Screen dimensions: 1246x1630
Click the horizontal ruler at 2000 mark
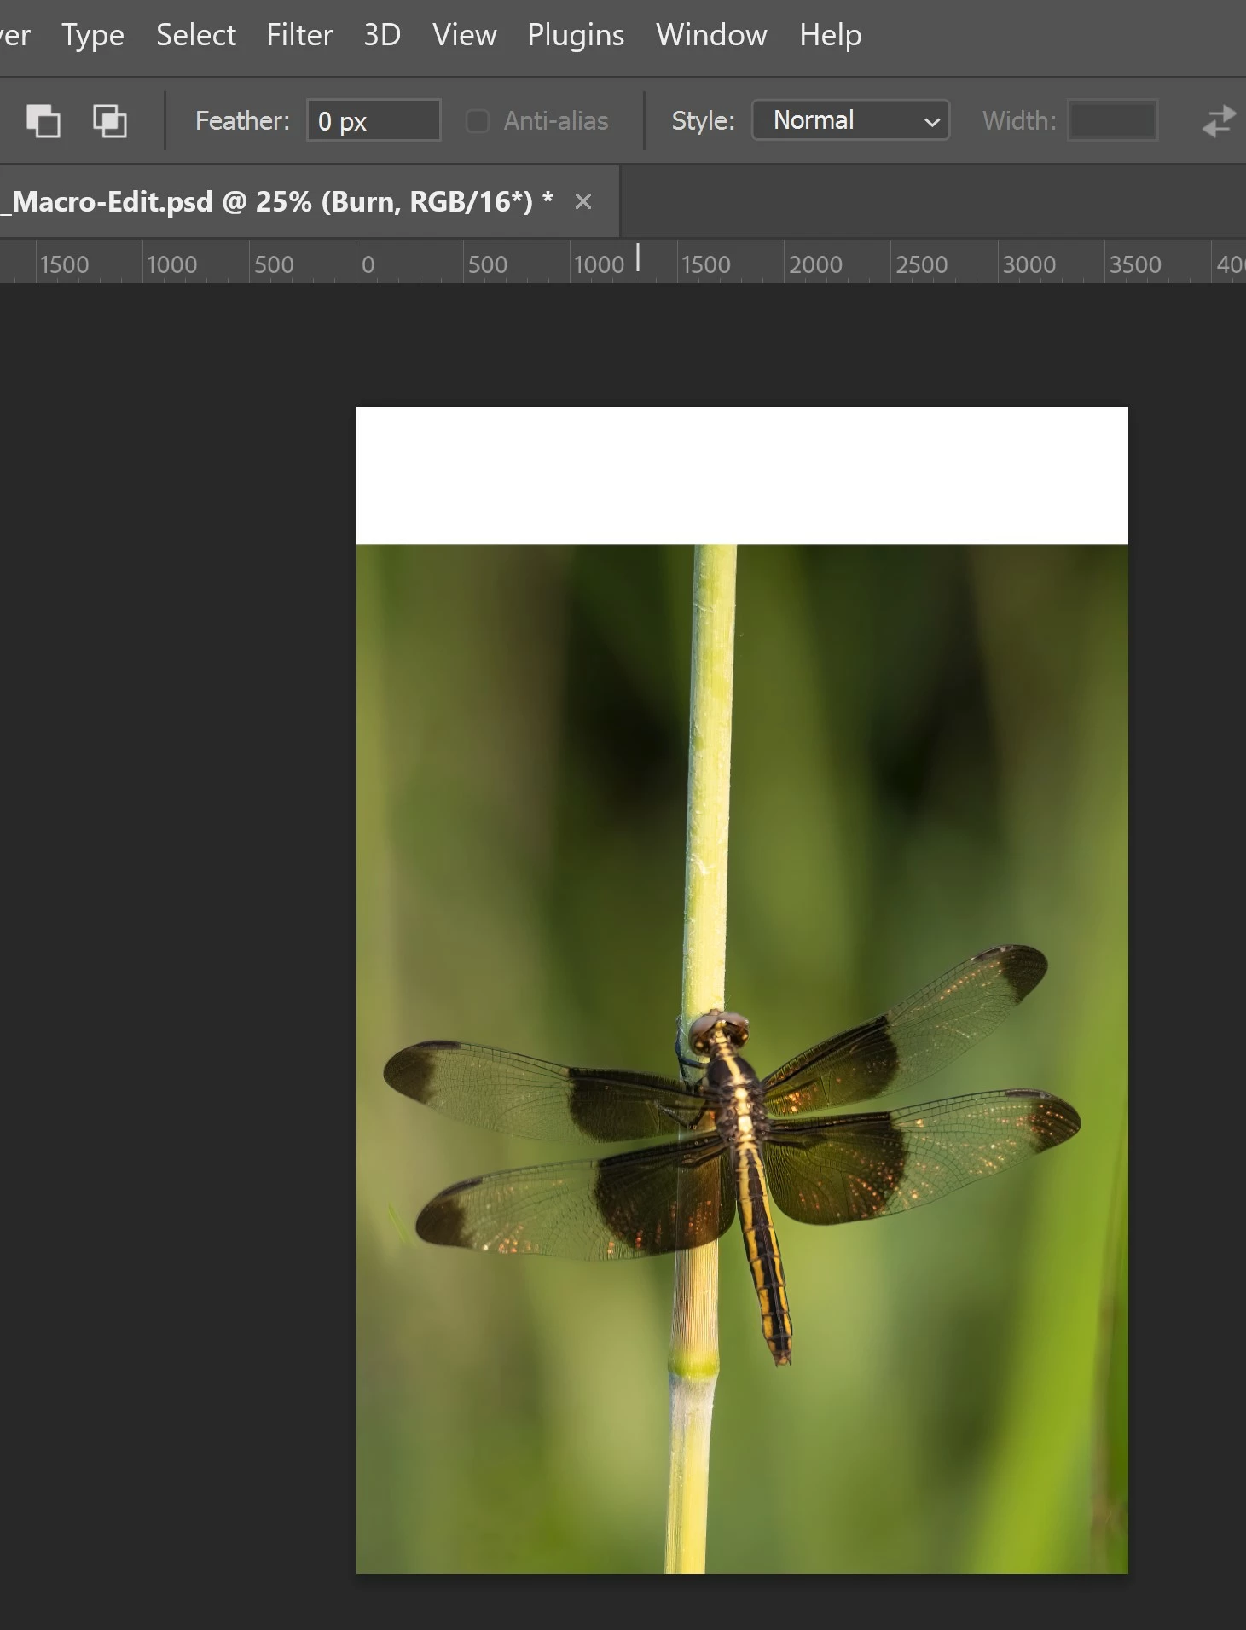point(814,264)
